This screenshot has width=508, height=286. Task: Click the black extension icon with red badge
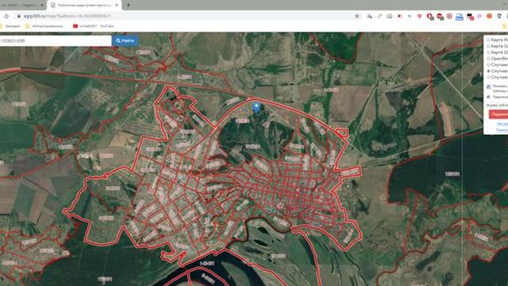(x=470, y=17)
